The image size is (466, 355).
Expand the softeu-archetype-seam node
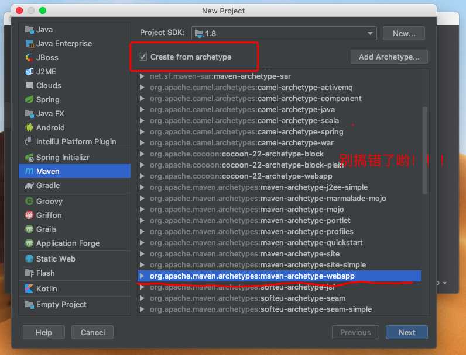coord(142,298)
